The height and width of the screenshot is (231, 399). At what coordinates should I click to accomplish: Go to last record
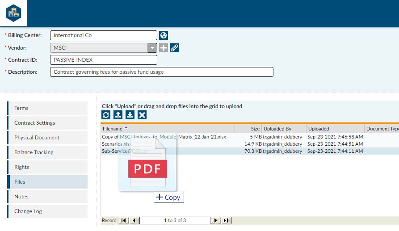226,220
